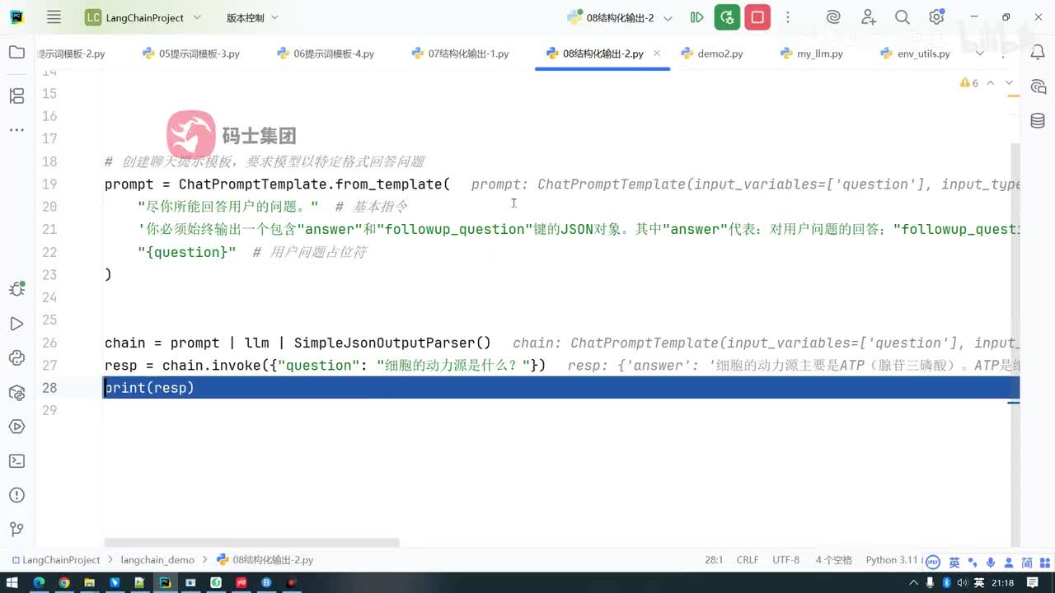Open the main hamburger menu
Image resolution: width=1055 pixels, height=593 pixels.
coord(54,17)
